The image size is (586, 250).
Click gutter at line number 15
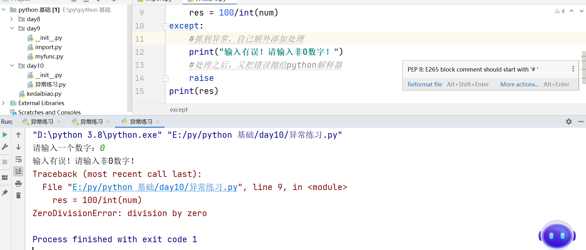139,91
